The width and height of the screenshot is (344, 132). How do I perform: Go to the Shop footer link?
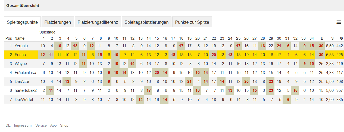point(64,125)
